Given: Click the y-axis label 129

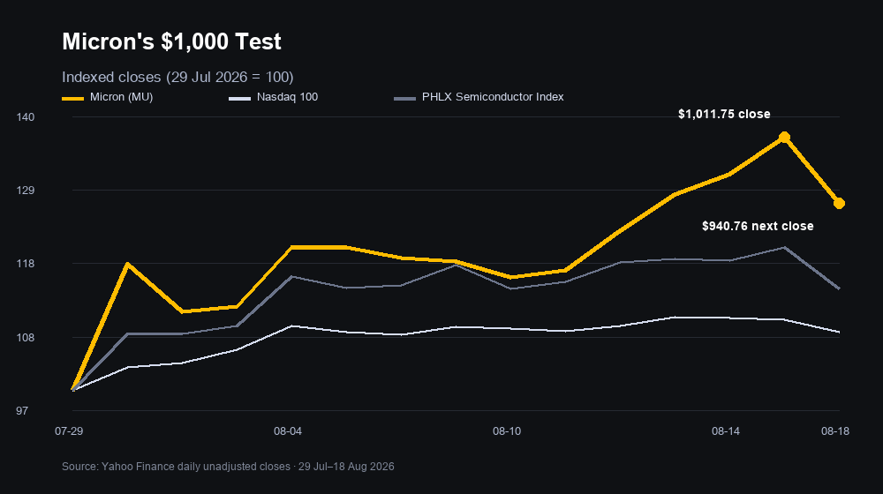Looking at the screenshot, I should 26,191.
